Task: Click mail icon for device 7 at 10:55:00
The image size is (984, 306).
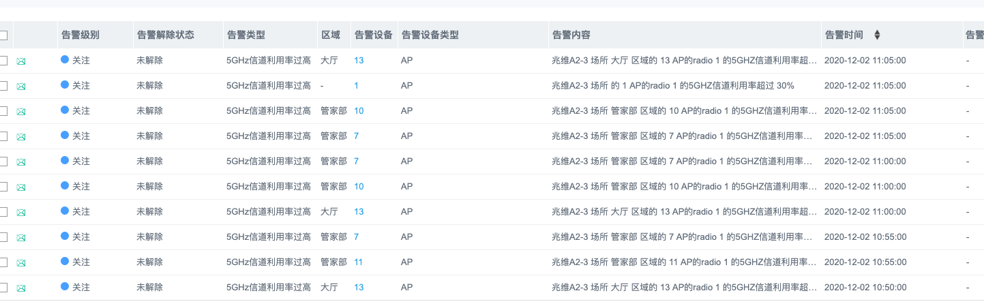Action: pos(21,238)
